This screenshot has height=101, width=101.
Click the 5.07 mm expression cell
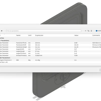[x=38, y=49]
